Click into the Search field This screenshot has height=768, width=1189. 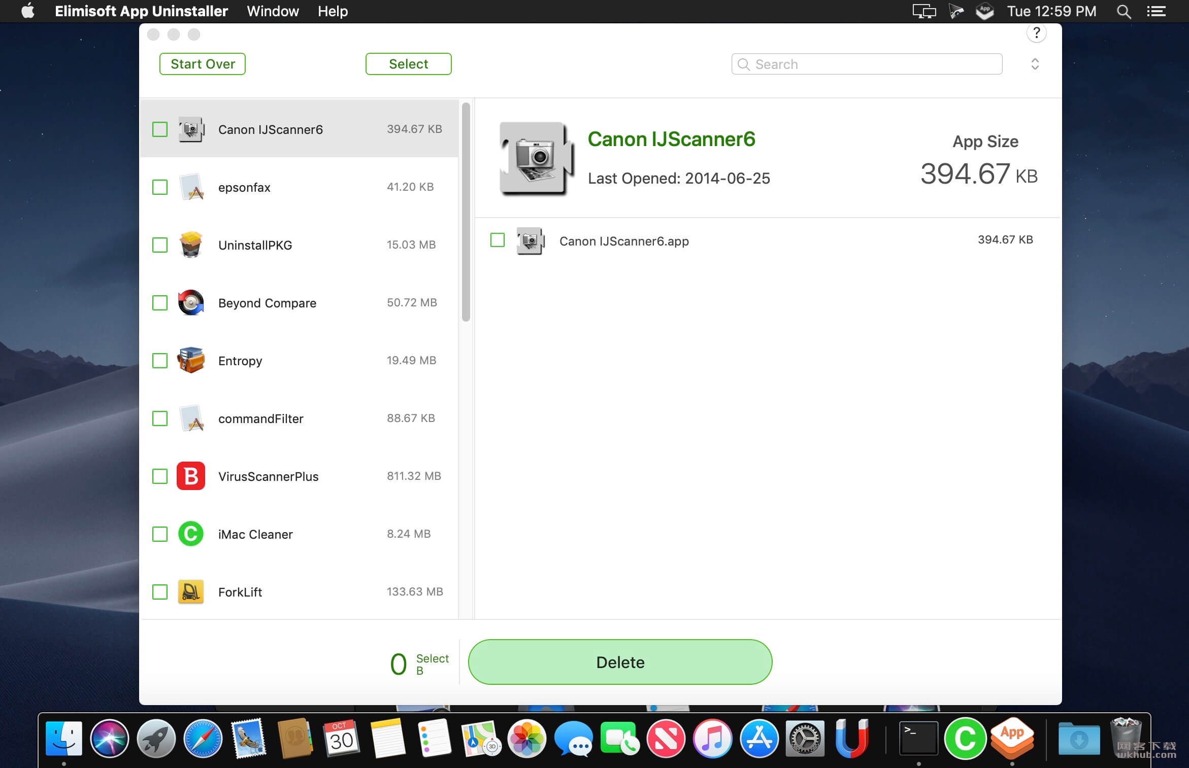pos(867,64)
